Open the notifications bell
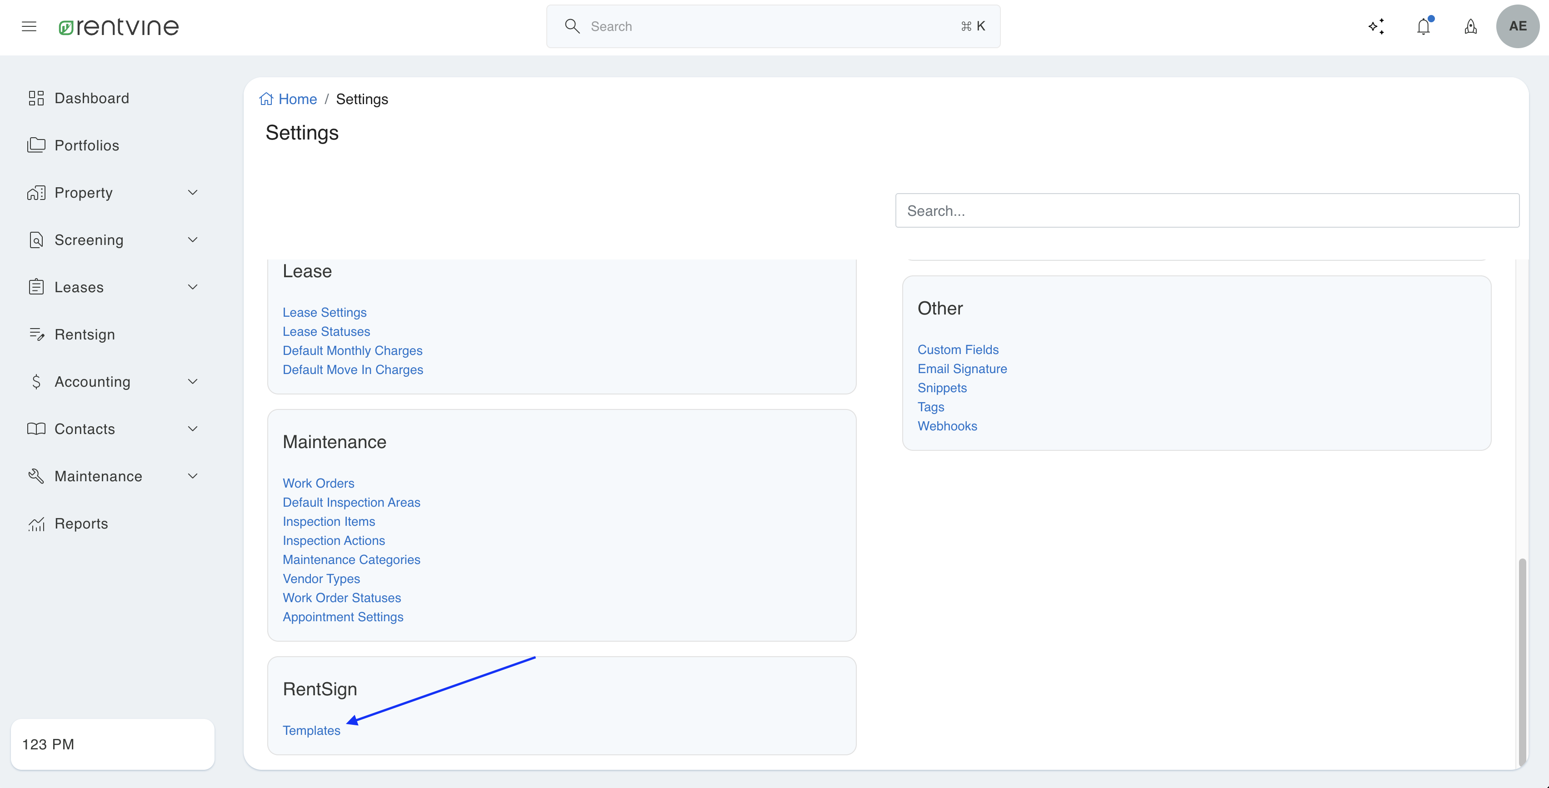The width and height of the screenshot is (1549, 788). coord(1423,26)
